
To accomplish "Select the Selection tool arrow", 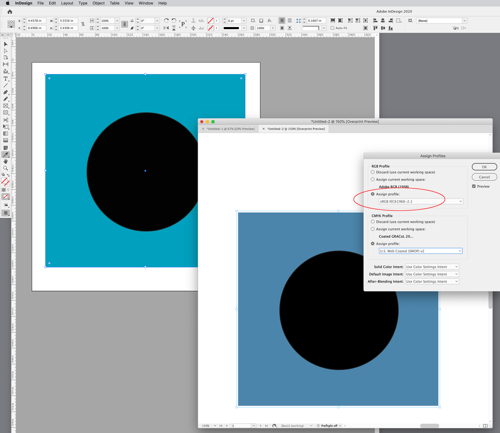I will [6, 44].
